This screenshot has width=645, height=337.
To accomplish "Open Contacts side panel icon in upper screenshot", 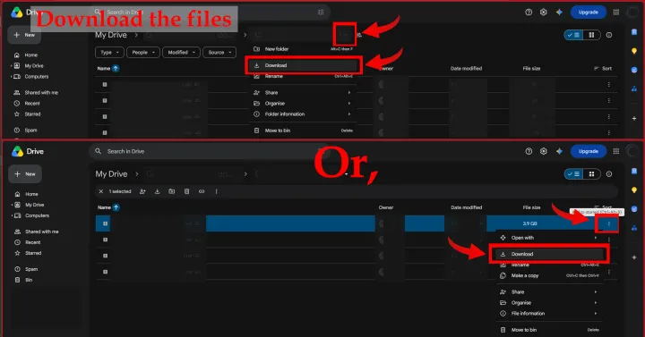I will point(634,88).
